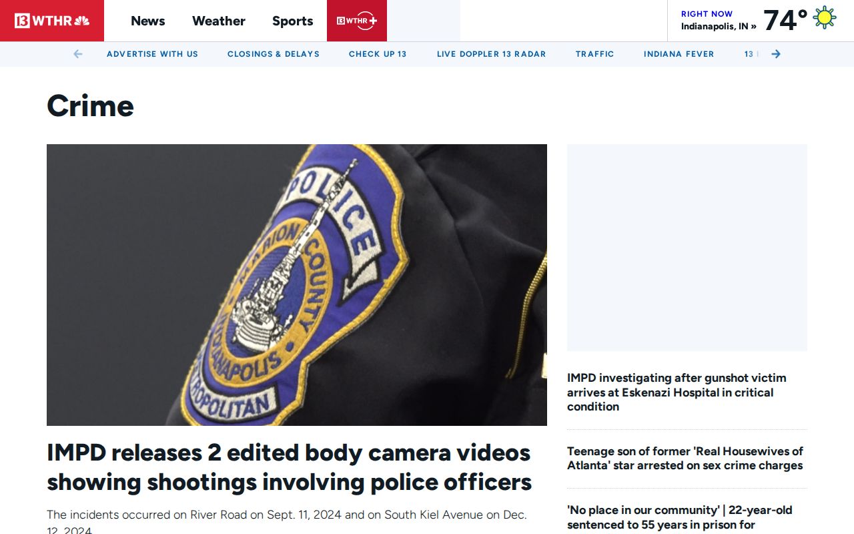Viewport: 854px width, 534px height.
Task: Open the Sports menu
Action: tap(292, 21)
